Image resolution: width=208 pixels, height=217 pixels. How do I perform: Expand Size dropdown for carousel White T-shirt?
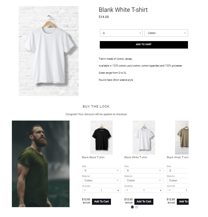pos(144,170)
